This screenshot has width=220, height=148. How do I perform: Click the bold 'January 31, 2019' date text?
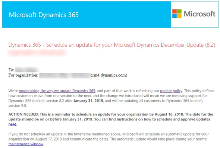[x=88, y=101]
